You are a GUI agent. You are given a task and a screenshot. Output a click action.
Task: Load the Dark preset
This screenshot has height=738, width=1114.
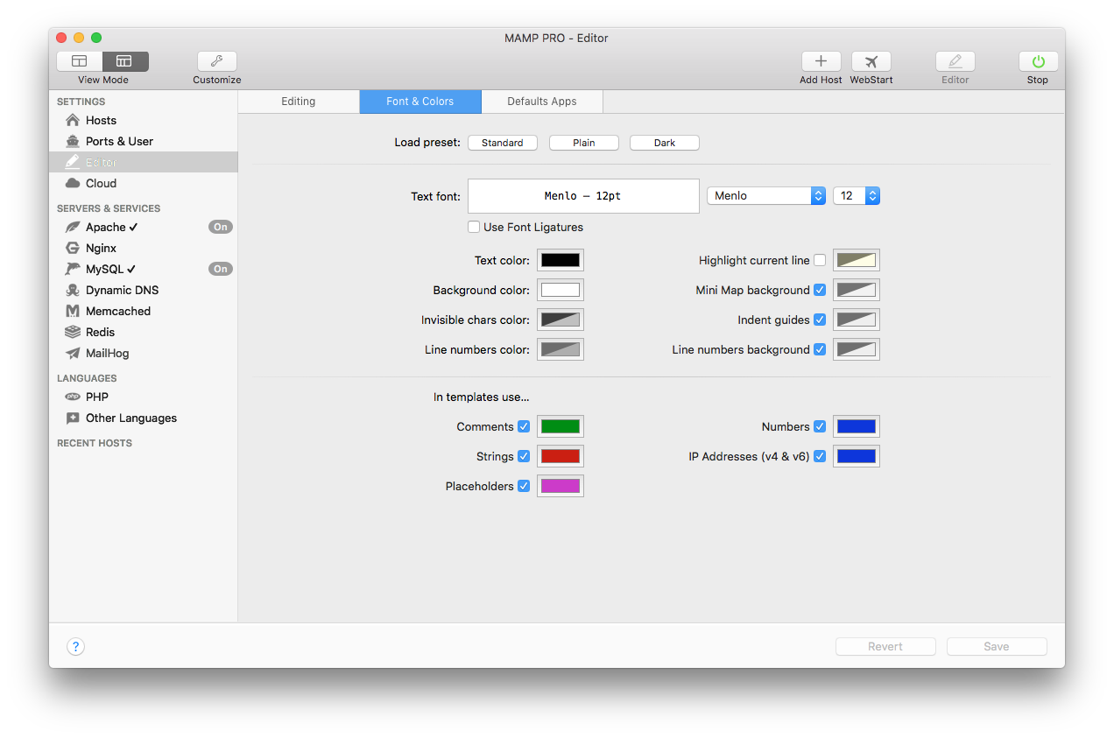point(664,142)
